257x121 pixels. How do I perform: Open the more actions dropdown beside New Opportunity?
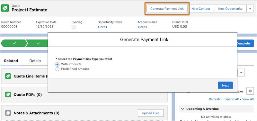250,9
